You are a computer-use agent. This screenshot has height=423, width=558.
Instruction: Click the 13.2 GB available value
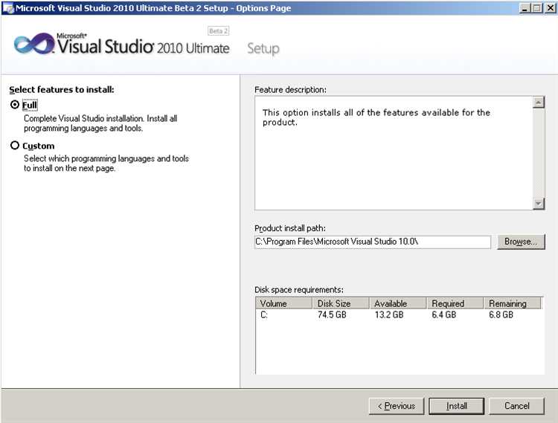point(389,315)
